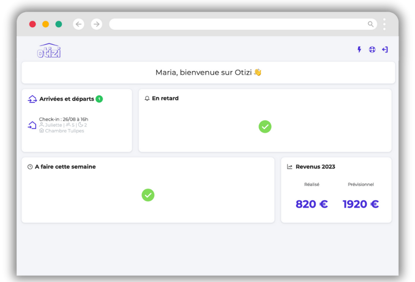The width and height of the screenshot is (415, 282).
Task: Click the green badge showing 1
Action: (x=99, y=99)
